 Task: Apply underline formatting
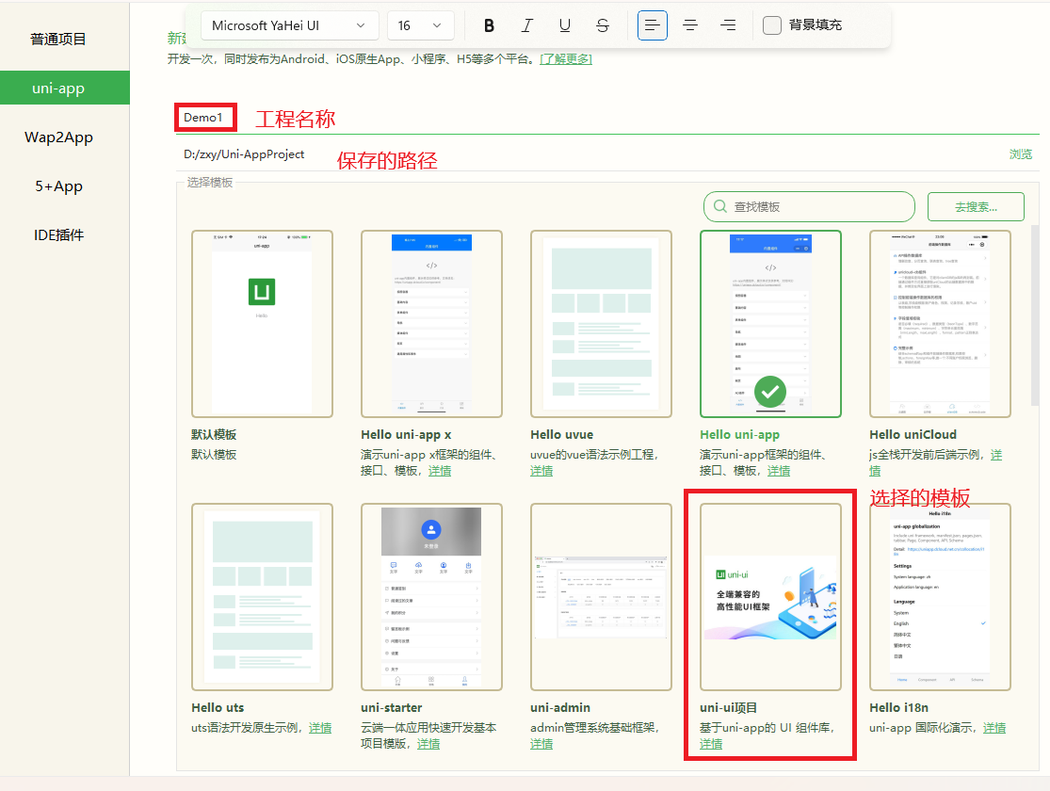click(564, 25)
